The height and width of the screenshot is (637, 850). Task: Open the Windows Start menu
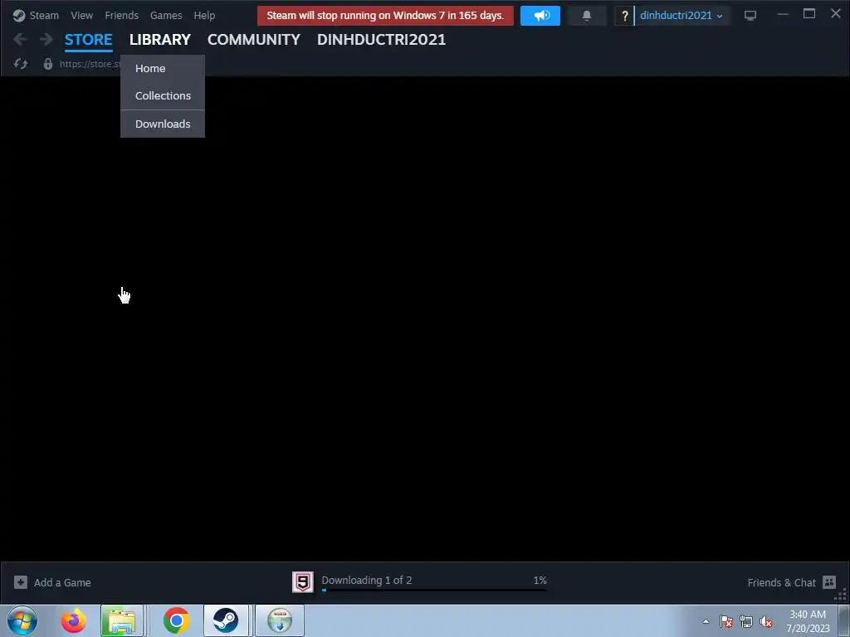[22, 620]
